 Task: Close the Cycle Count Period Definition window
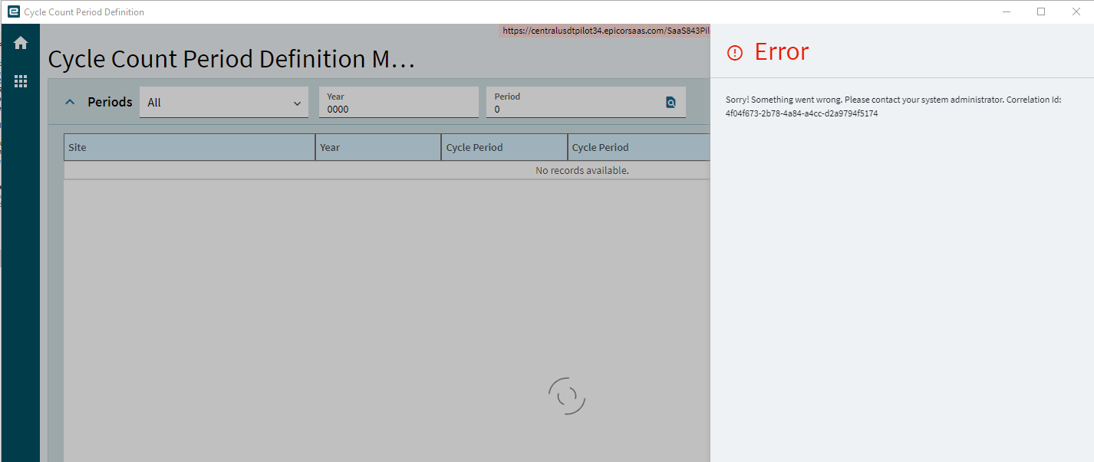(x=1076, y=11)
